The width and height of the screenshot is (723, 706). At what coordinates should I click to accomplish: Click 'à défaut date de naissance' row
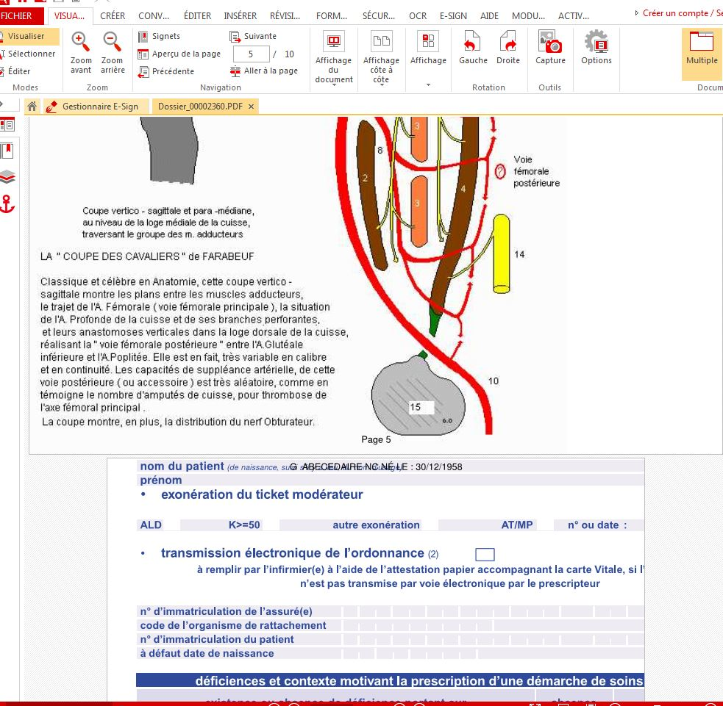click(x=391, y=653)
